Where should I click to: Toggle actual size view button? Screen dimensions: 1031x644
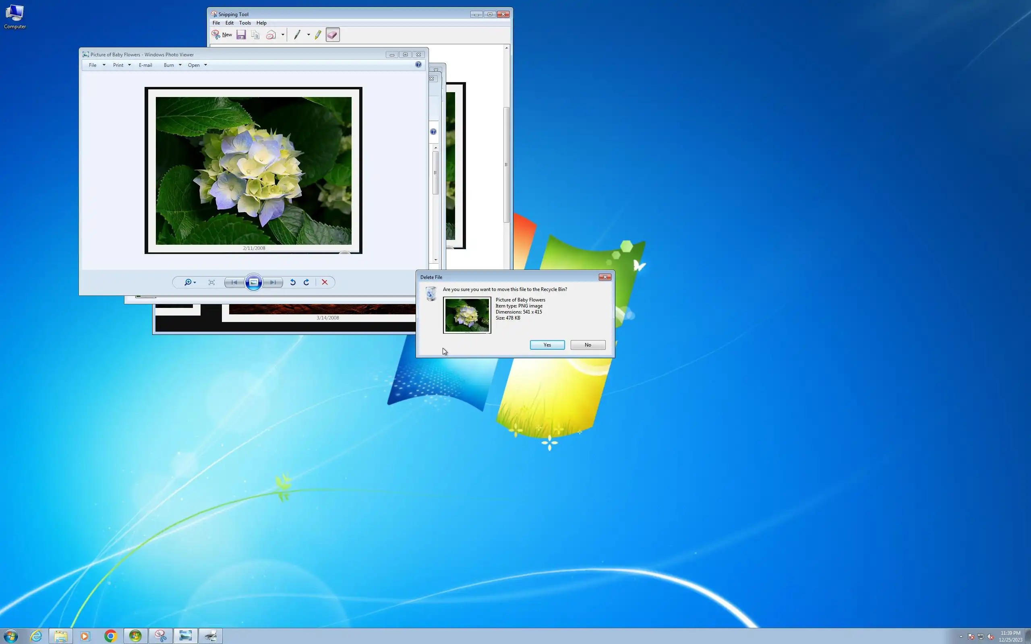tap(212, 283)
